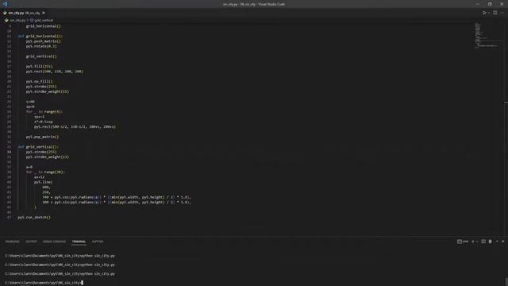Open the terminal launch profile dropdown arrow
Screen dimensions: 508x286
click(477, 242)
